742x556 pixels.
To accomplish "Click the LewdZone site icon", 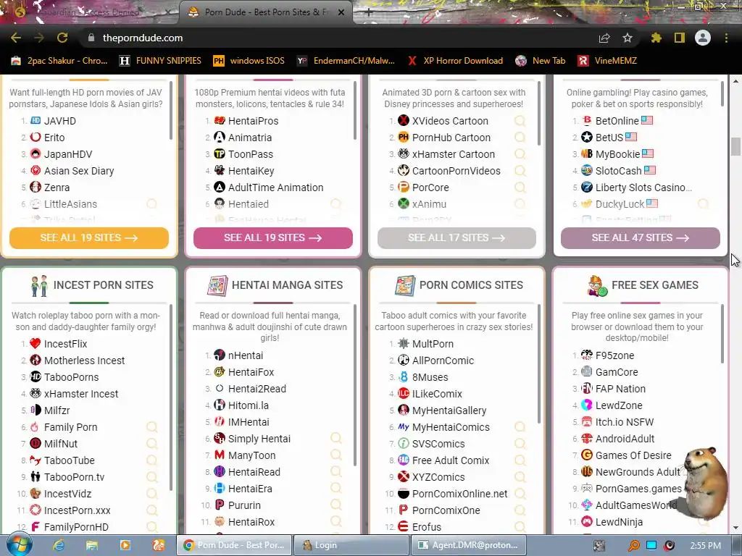I will click(x=587, y=405).
